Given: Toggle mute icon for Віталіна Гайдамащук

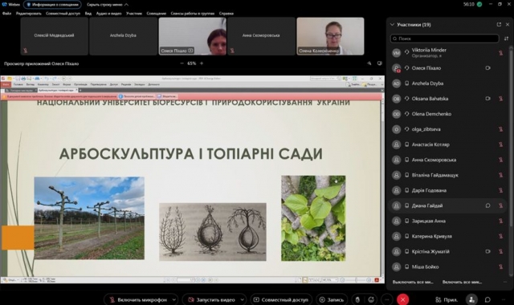Looking at the screenshot, I should [500, 175].
